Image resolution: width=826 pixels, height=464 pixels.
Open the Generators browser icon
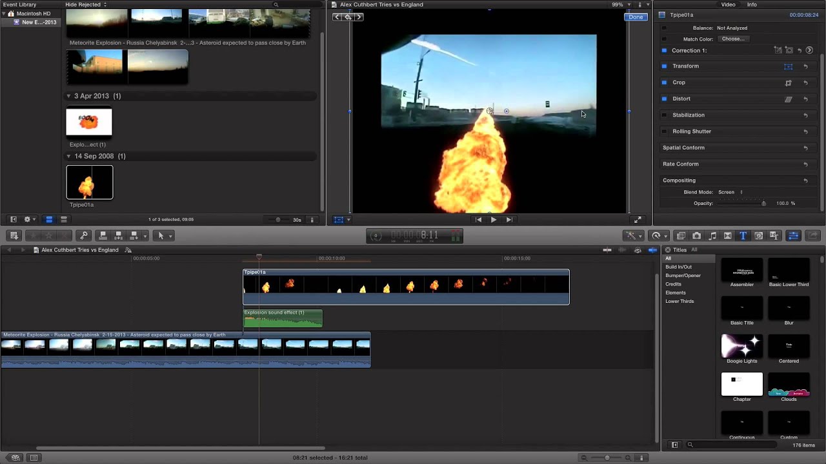click(x=759, y=236)
